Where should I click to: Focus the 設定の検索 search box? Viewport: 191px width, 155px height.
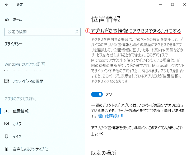43,32
